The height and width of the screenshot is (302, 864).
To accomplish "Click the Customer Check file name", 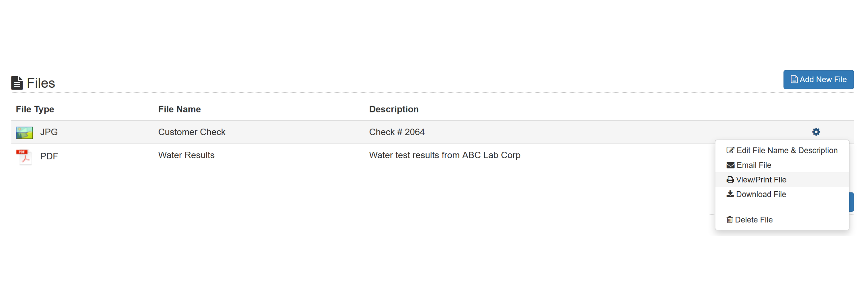I will (192, 132).
